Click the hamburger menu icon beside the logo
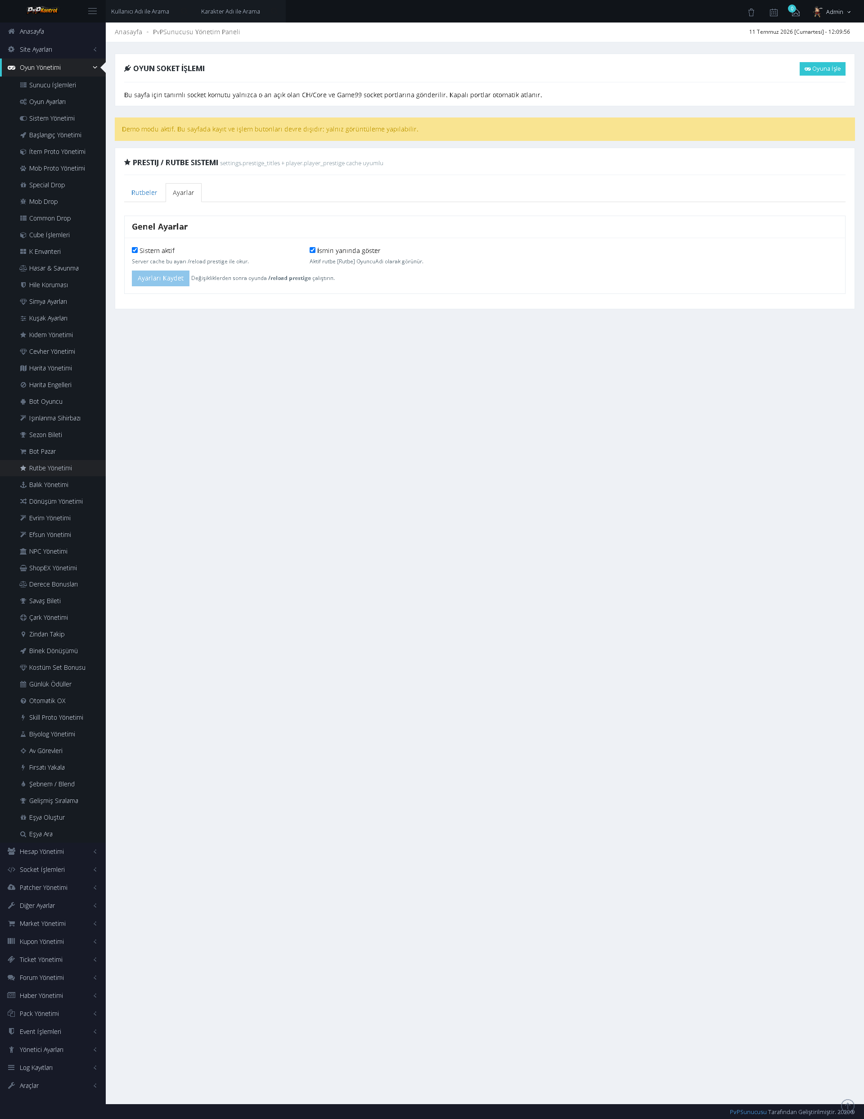This screenshot has width=864, height=1119. [92, 11]
